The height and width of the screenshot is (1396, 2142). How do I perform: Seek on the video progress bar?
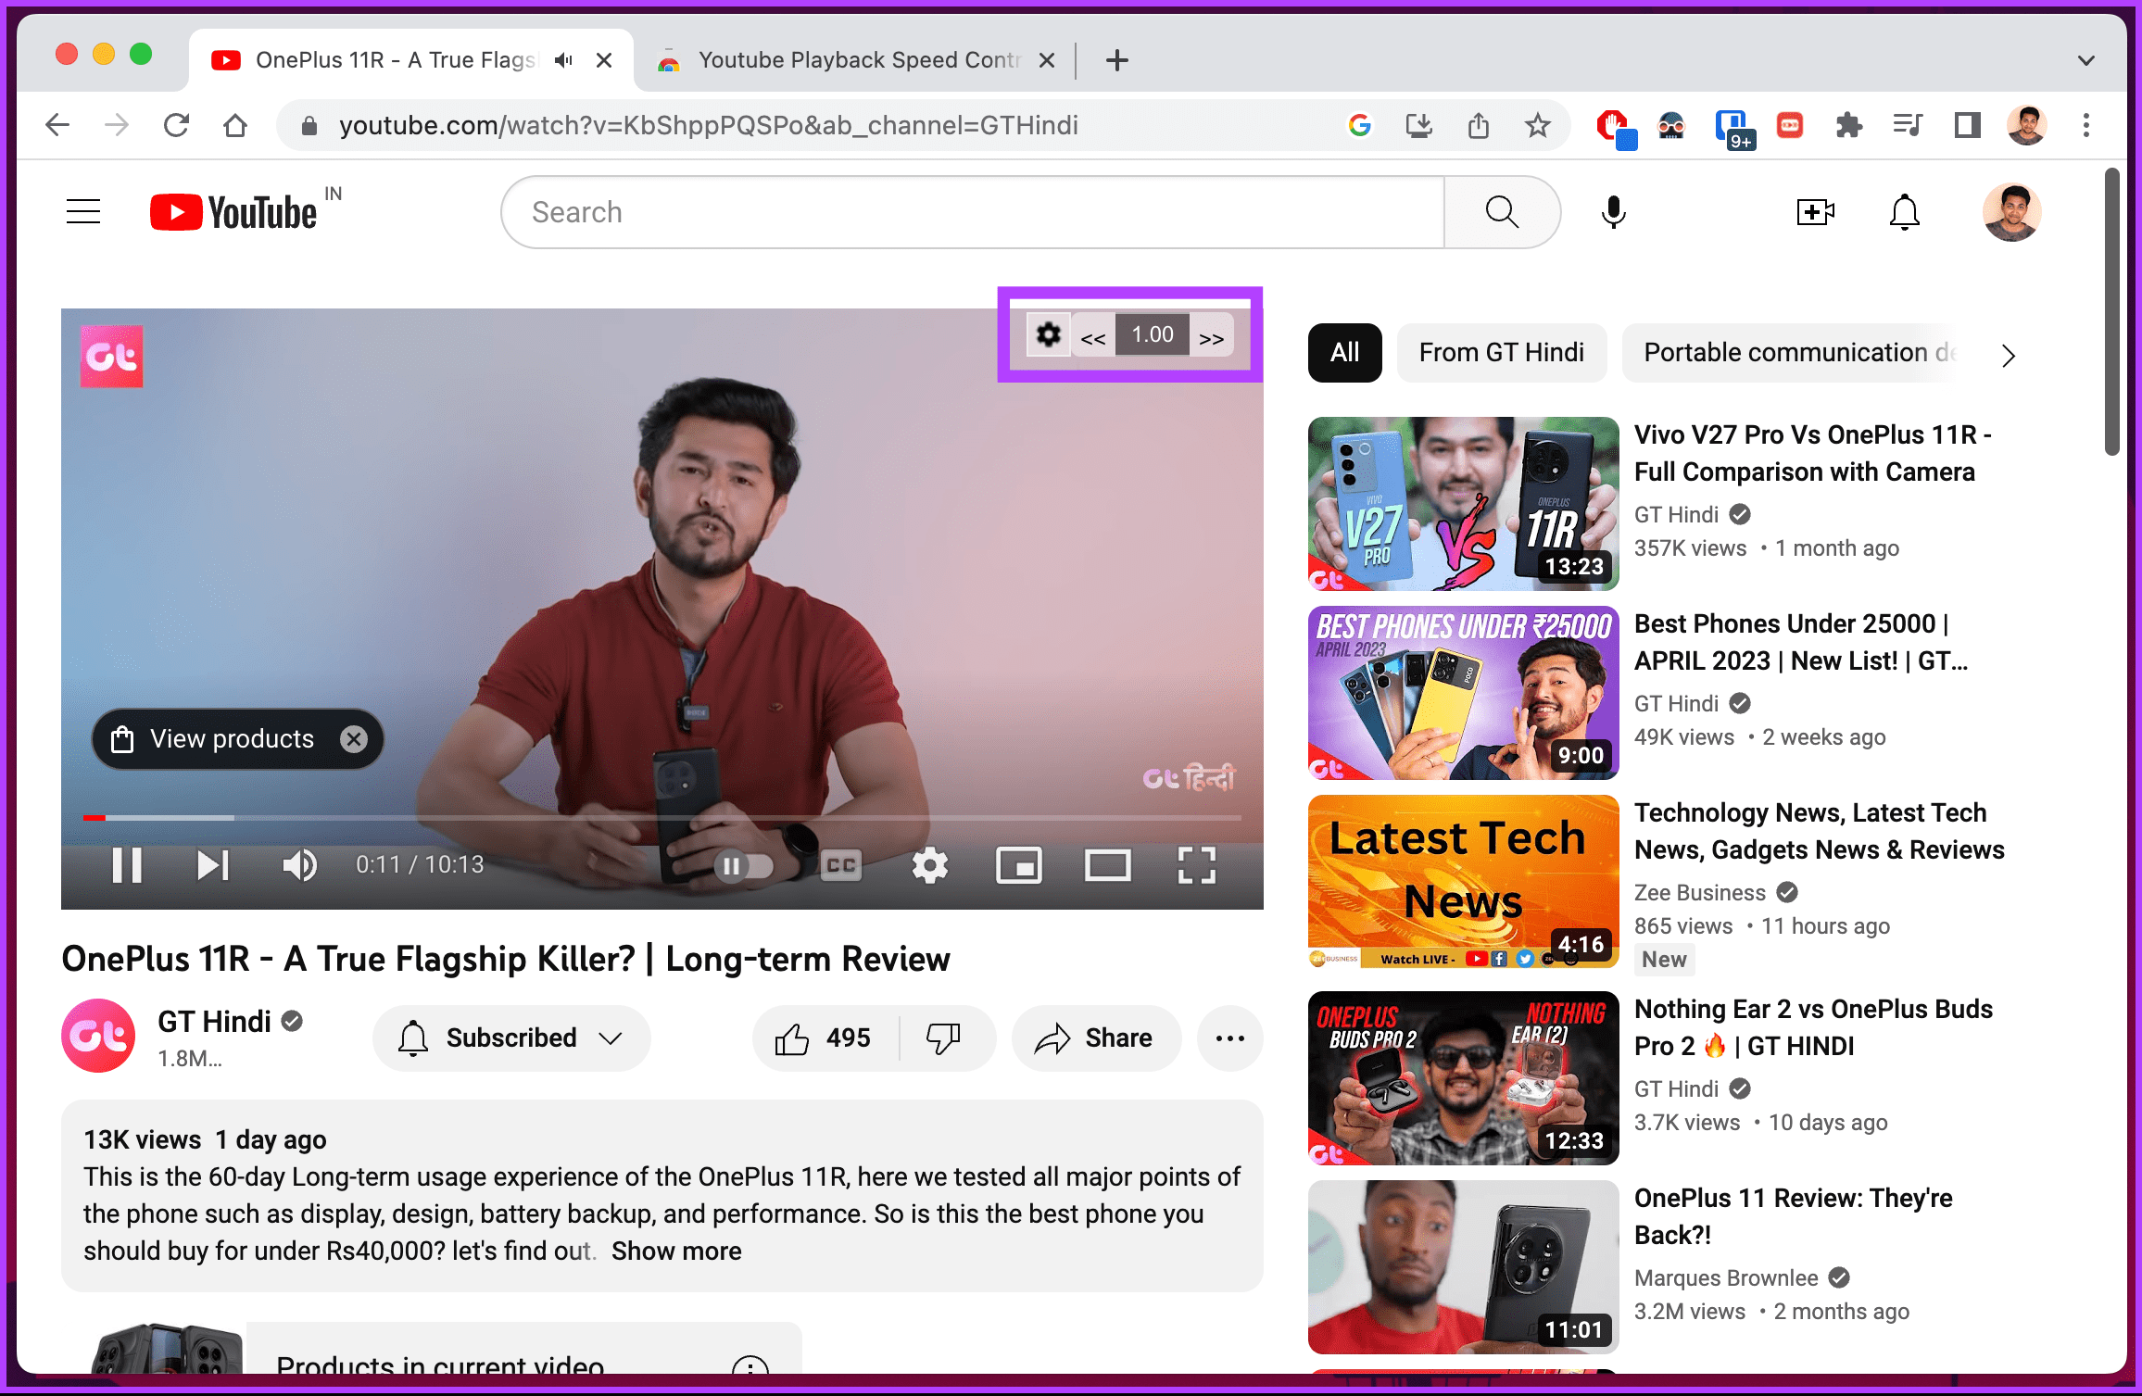(661, 817)
